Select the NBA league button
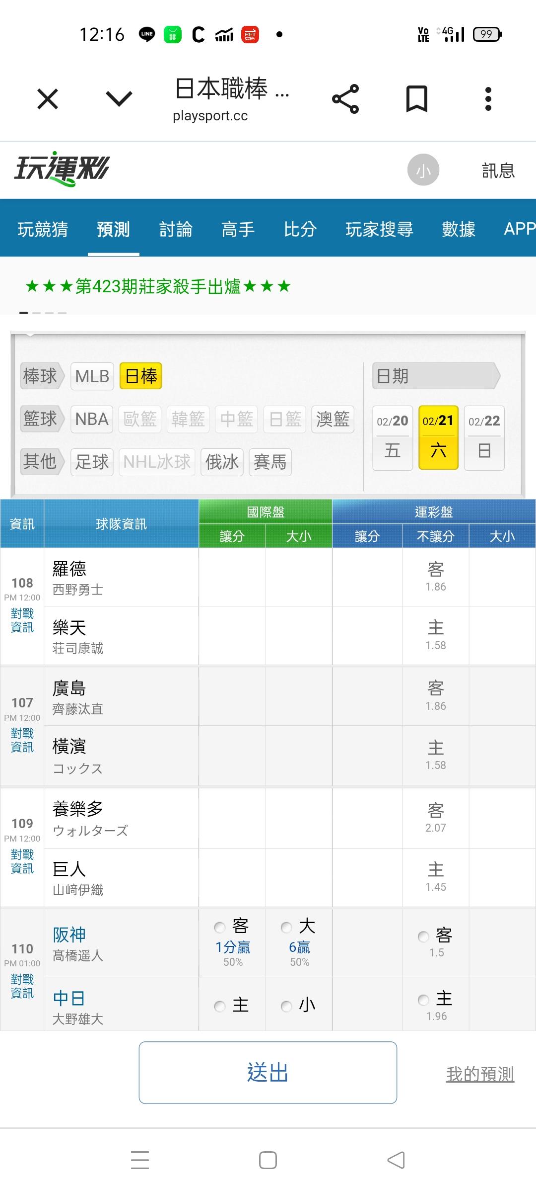This screenshot has height=1193, width=536. pos(92,419)
